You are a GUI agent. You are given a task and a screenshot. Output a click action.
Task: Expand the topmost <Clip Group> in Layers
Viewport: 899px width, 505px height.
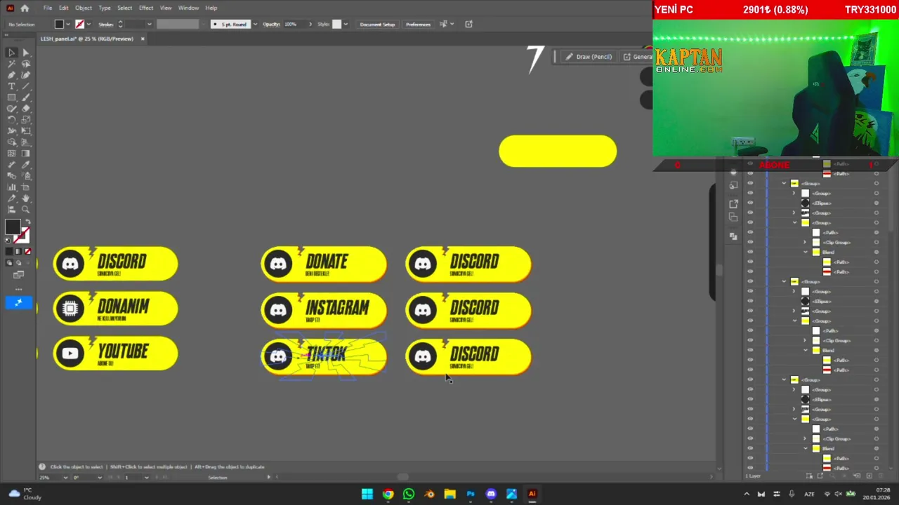[x=806, y=242]
